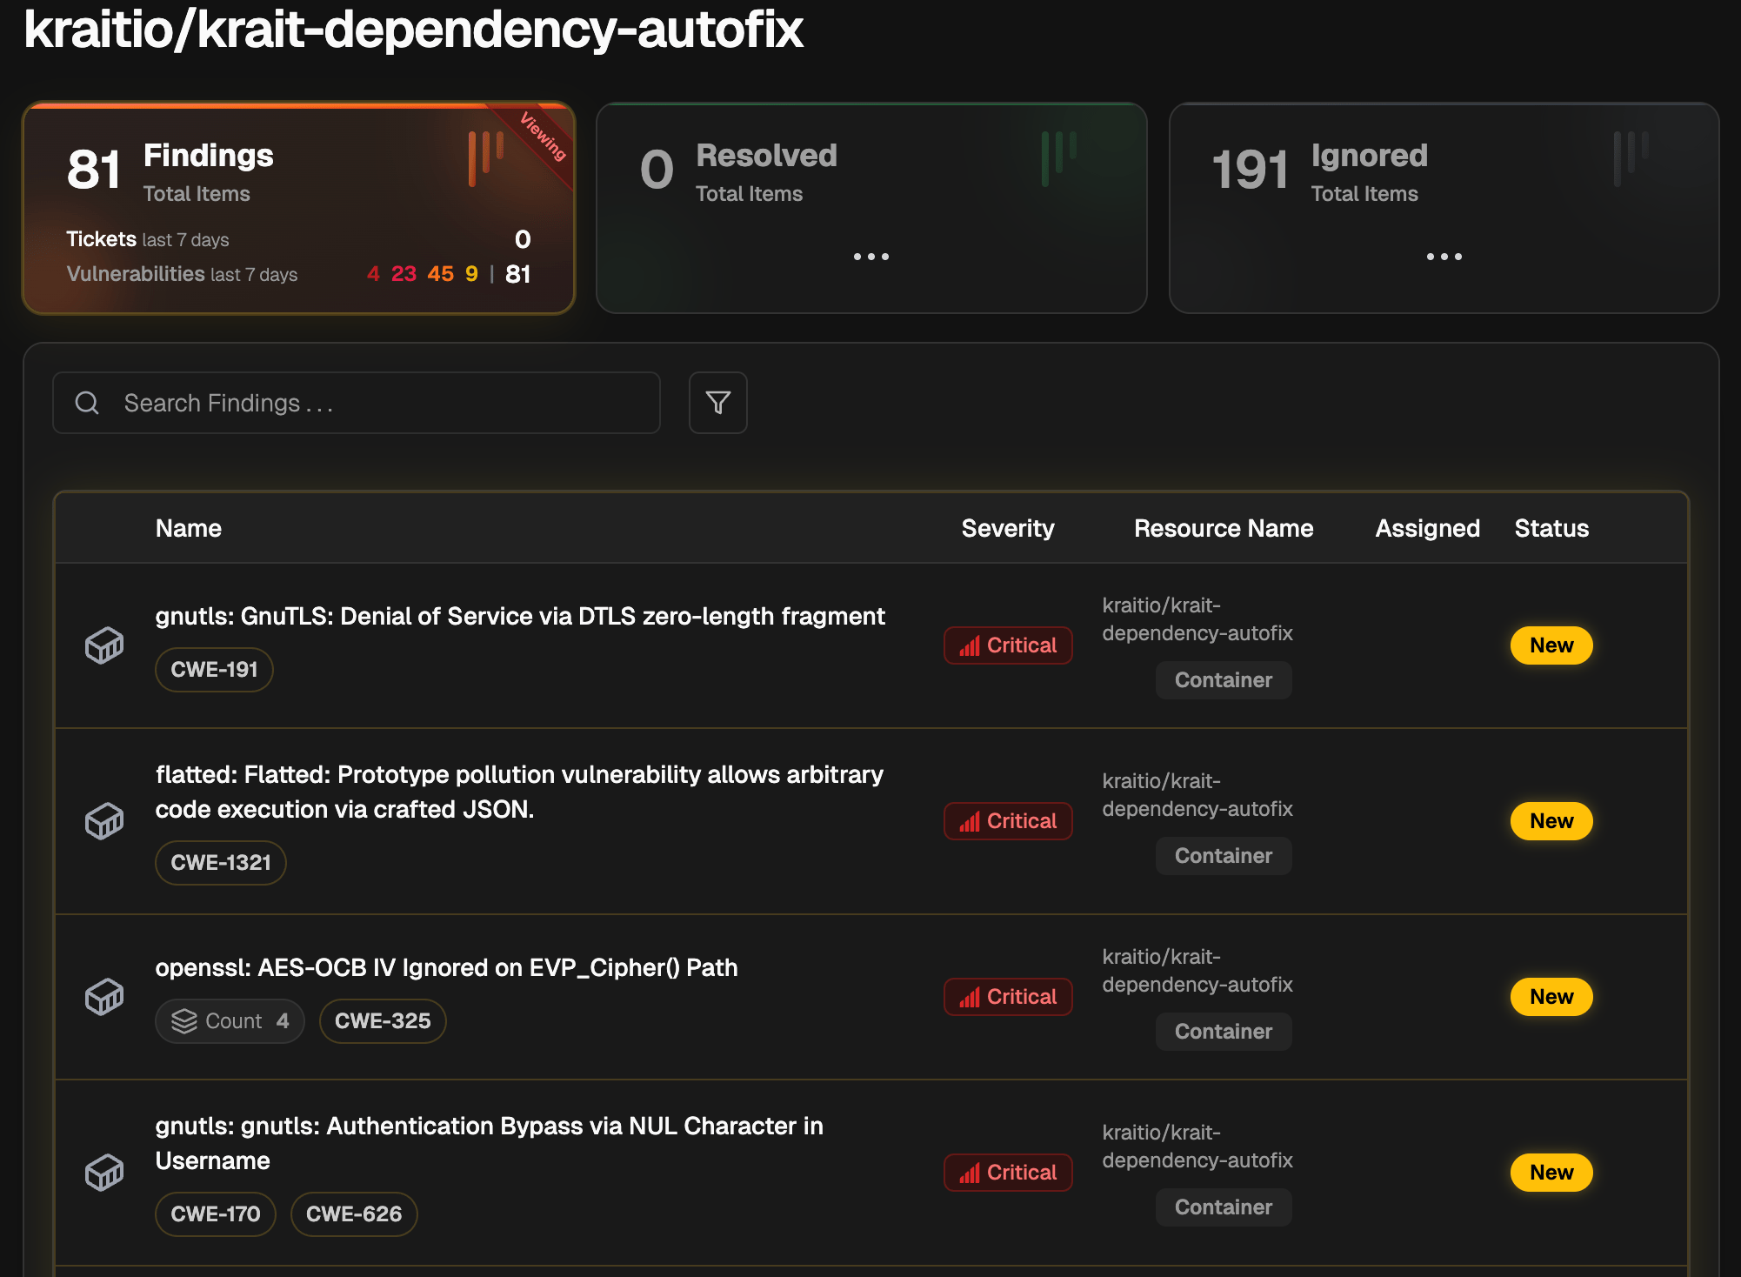The width and height of the screenshot is (1741, 1277).
Task: Sort by the Status column header
Action: [1551, 528]
